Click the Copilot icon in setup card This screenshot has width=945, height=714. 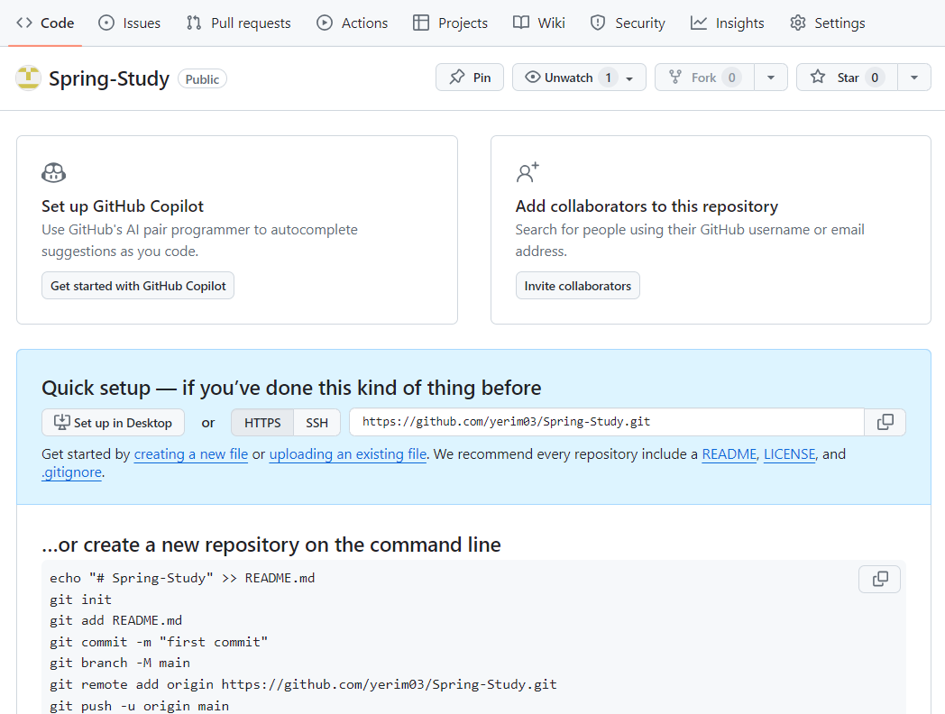53,173
